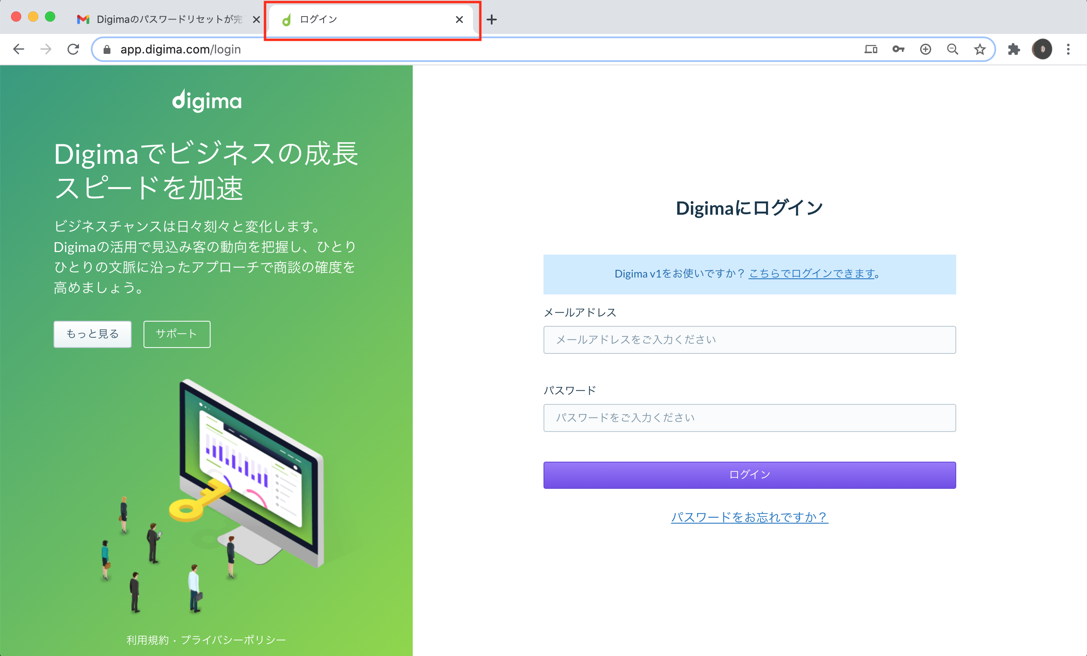Click the digima logo on green panel
This screenshot has width=1087, height=656.
(207, 101)
